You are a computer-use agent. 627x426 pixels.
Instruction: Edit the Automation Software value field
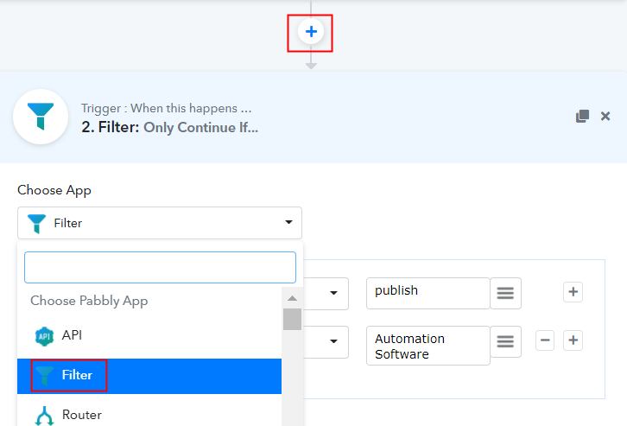pyautogui.click(x=427, y=346)
